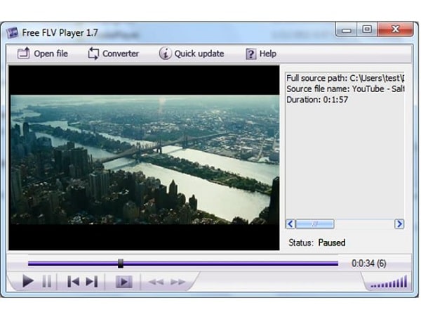421x324 pixels.
Task: Skip to the previous track
Action: click(x=73, y=282)
